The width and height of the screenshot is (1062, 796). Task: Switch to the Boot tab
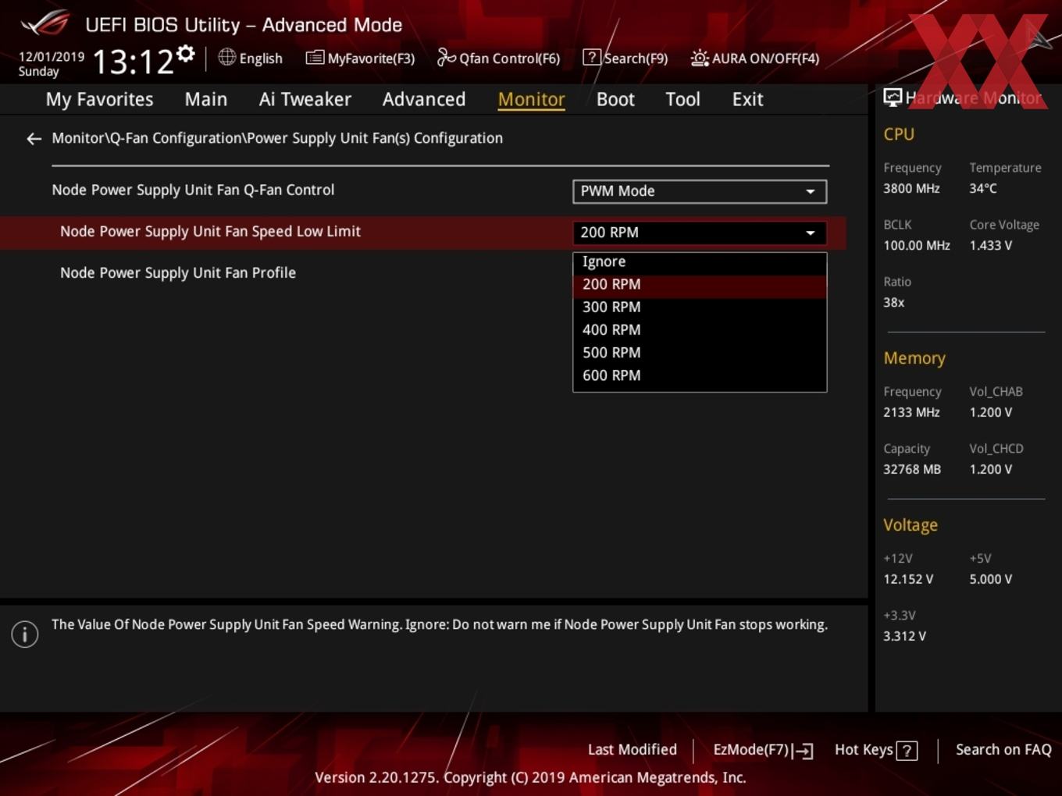click(615, 100)
